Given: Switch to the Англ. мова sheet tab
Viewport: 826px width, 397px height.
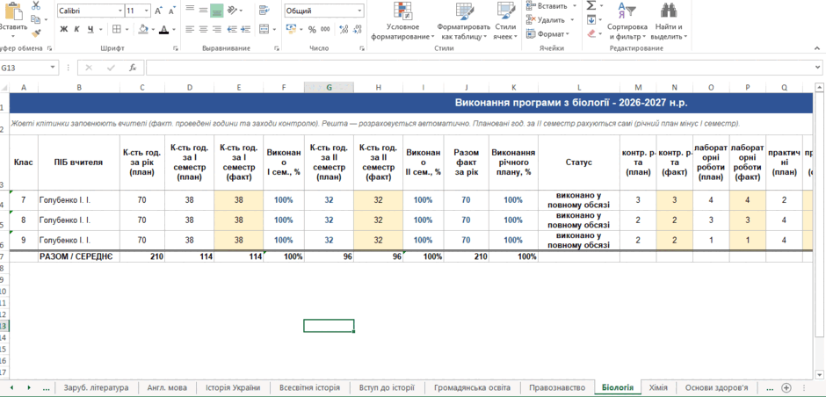Looking at the screenshot, I should pyautogui.click(x=167, y=387).
